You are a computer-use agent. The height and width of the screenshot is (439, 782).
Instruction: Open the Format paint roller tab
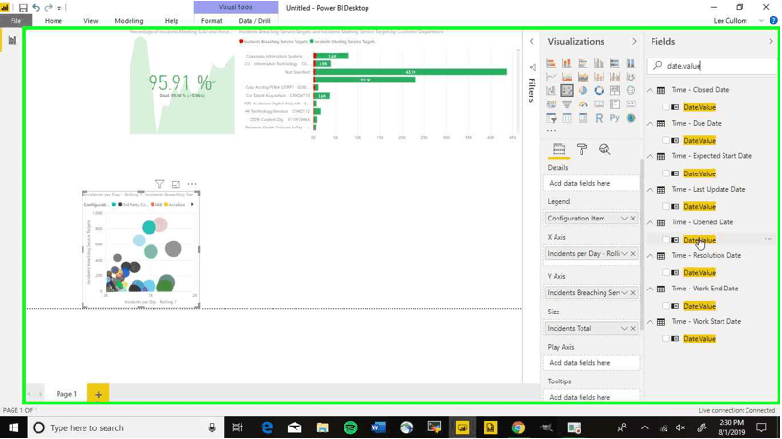pos(581,149)
